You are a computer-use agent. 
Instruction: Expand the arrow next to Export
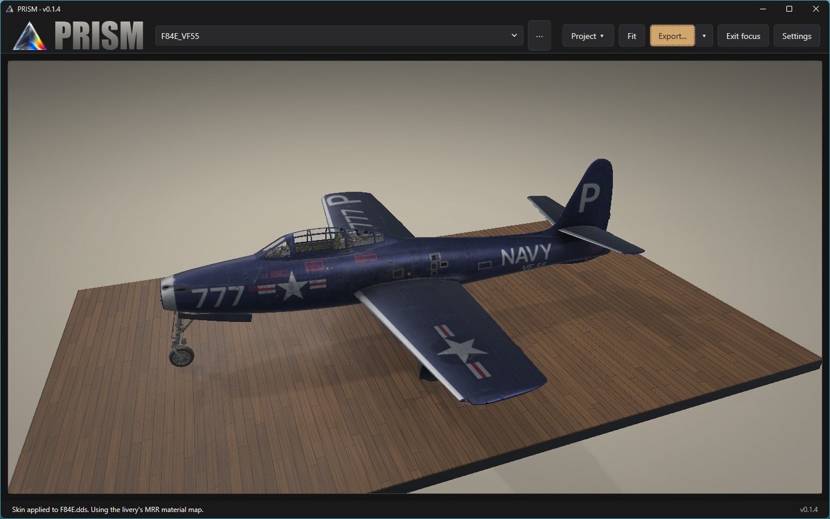tap(704, 35)
